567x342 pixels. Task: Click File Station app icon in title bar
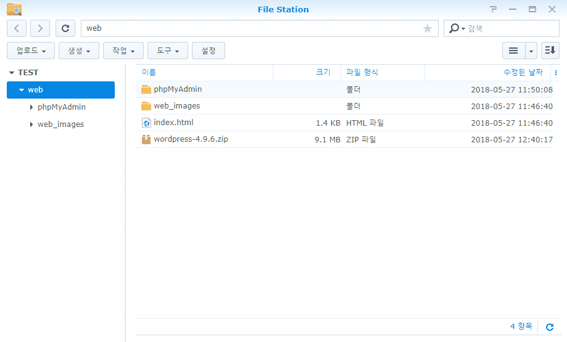[14, 9]
